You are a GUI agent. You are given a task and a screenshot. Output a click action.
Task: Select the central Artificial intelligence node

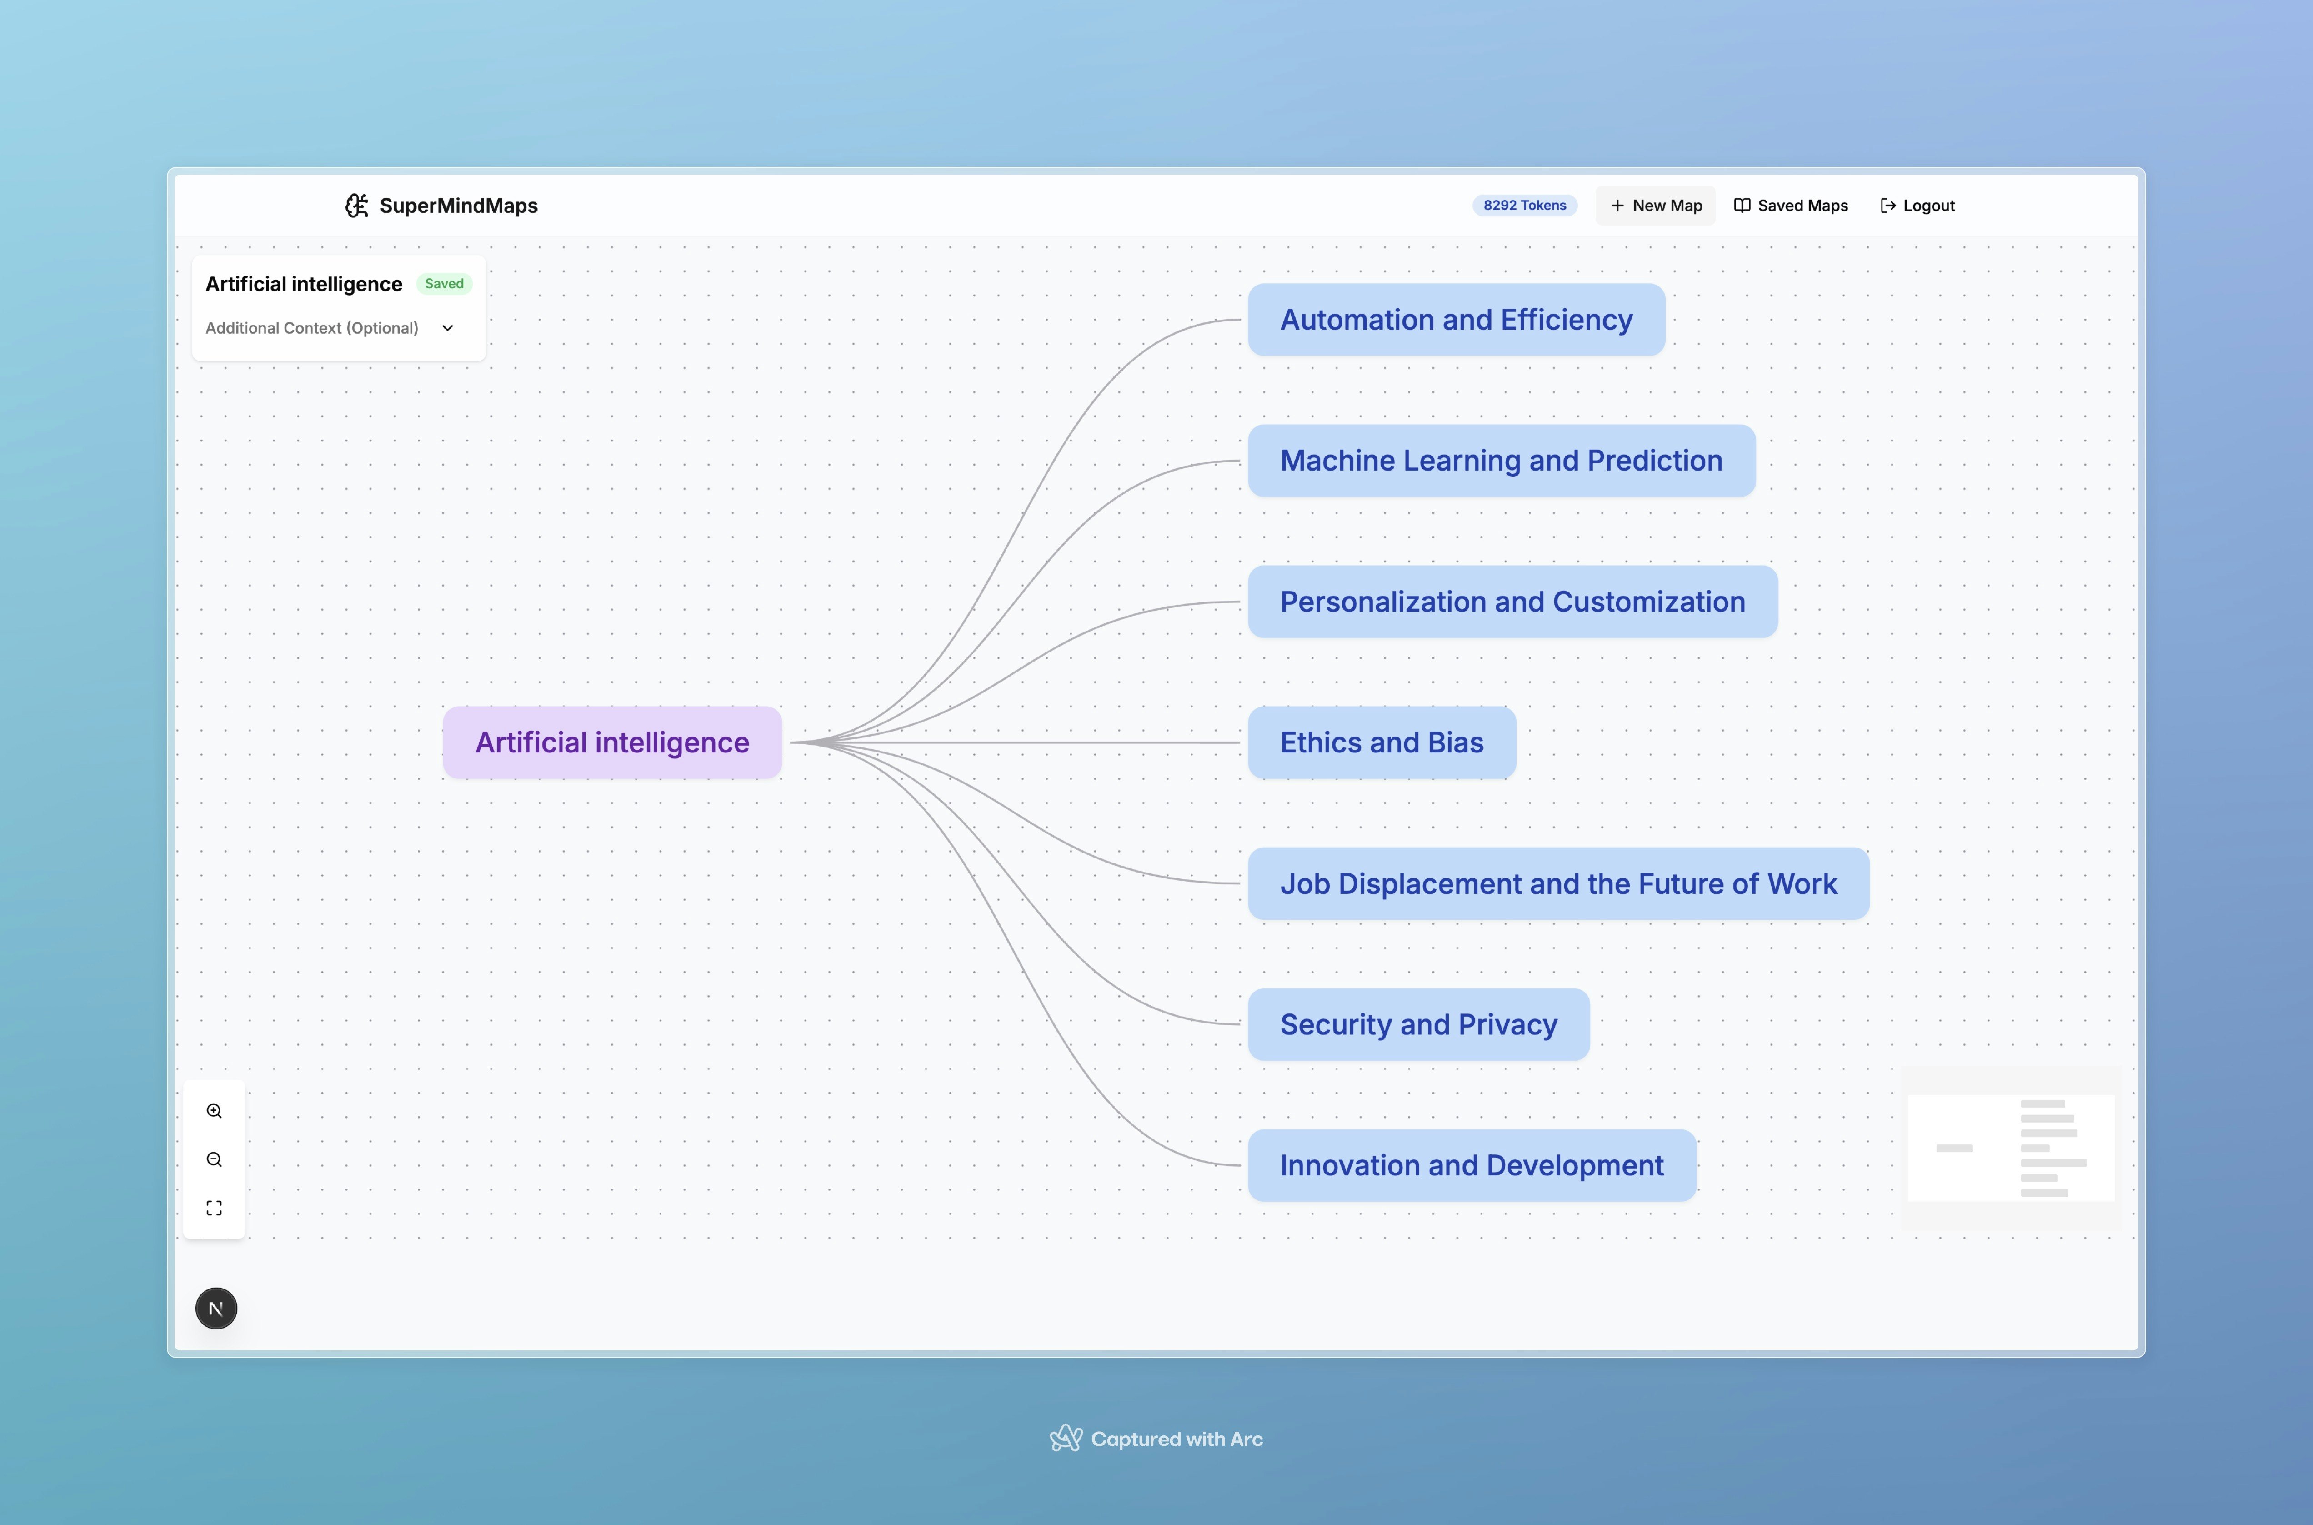click(611, 742)
